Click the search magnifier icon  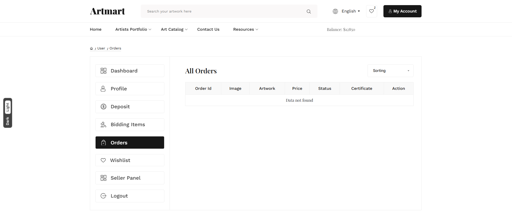tap(309, 11)
